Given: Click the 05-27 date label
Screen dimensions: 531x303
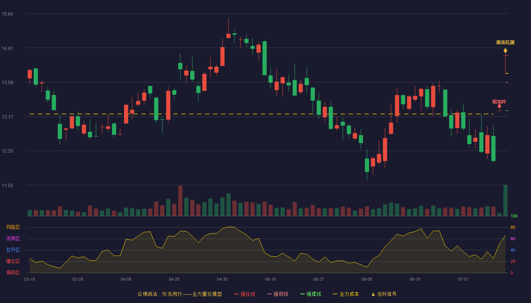Looking at the screenshot, I should pyautogui.click(x=319, y=279).
